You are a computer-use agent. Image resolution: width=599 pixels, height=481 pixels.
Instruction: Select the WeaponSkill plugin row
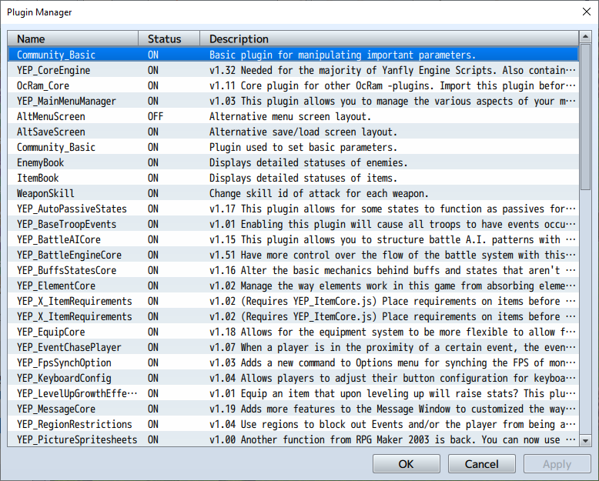coord(293,193)
